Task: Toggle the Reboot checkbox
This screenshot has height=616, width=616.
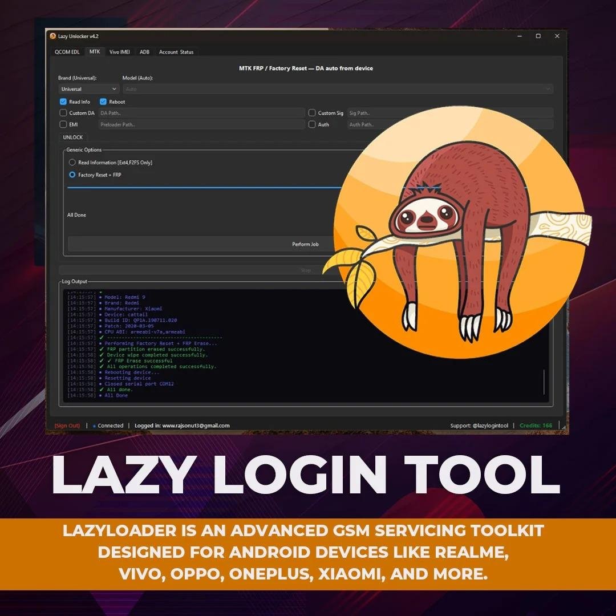Action: coord(103,102)
